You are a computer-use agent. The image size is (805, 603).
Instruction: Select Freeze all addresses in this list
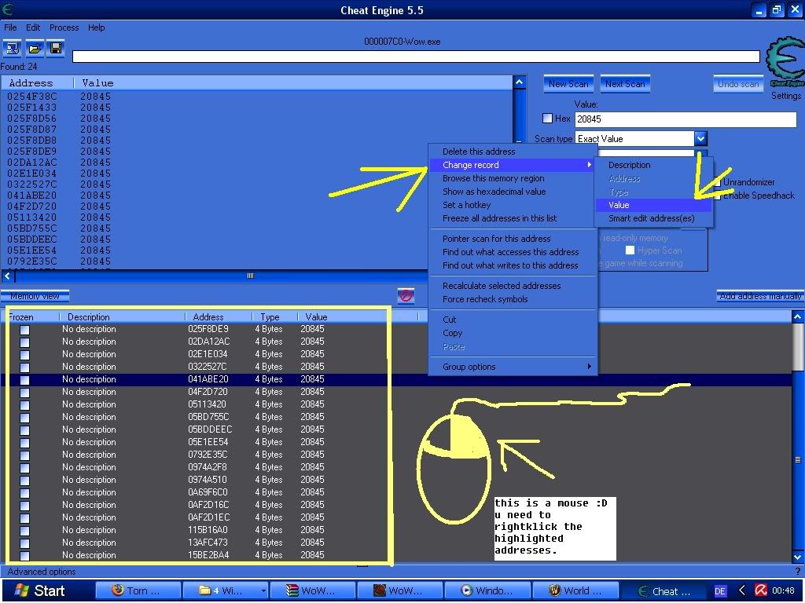[513, 218]
